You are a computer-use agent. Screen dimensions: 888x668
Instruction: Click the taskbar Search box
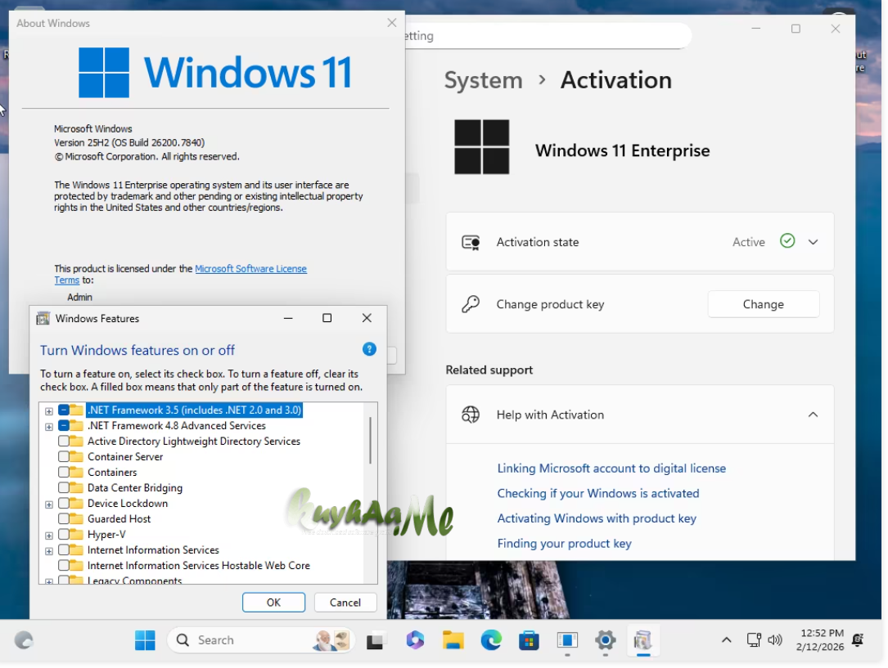point(260,640)
